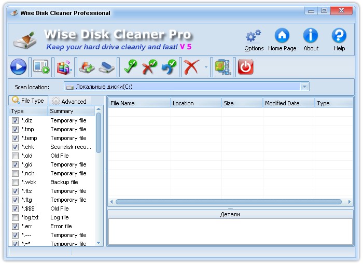Click the red power exit icon
The image size is (363, 264).
click(x=245, y=67)
